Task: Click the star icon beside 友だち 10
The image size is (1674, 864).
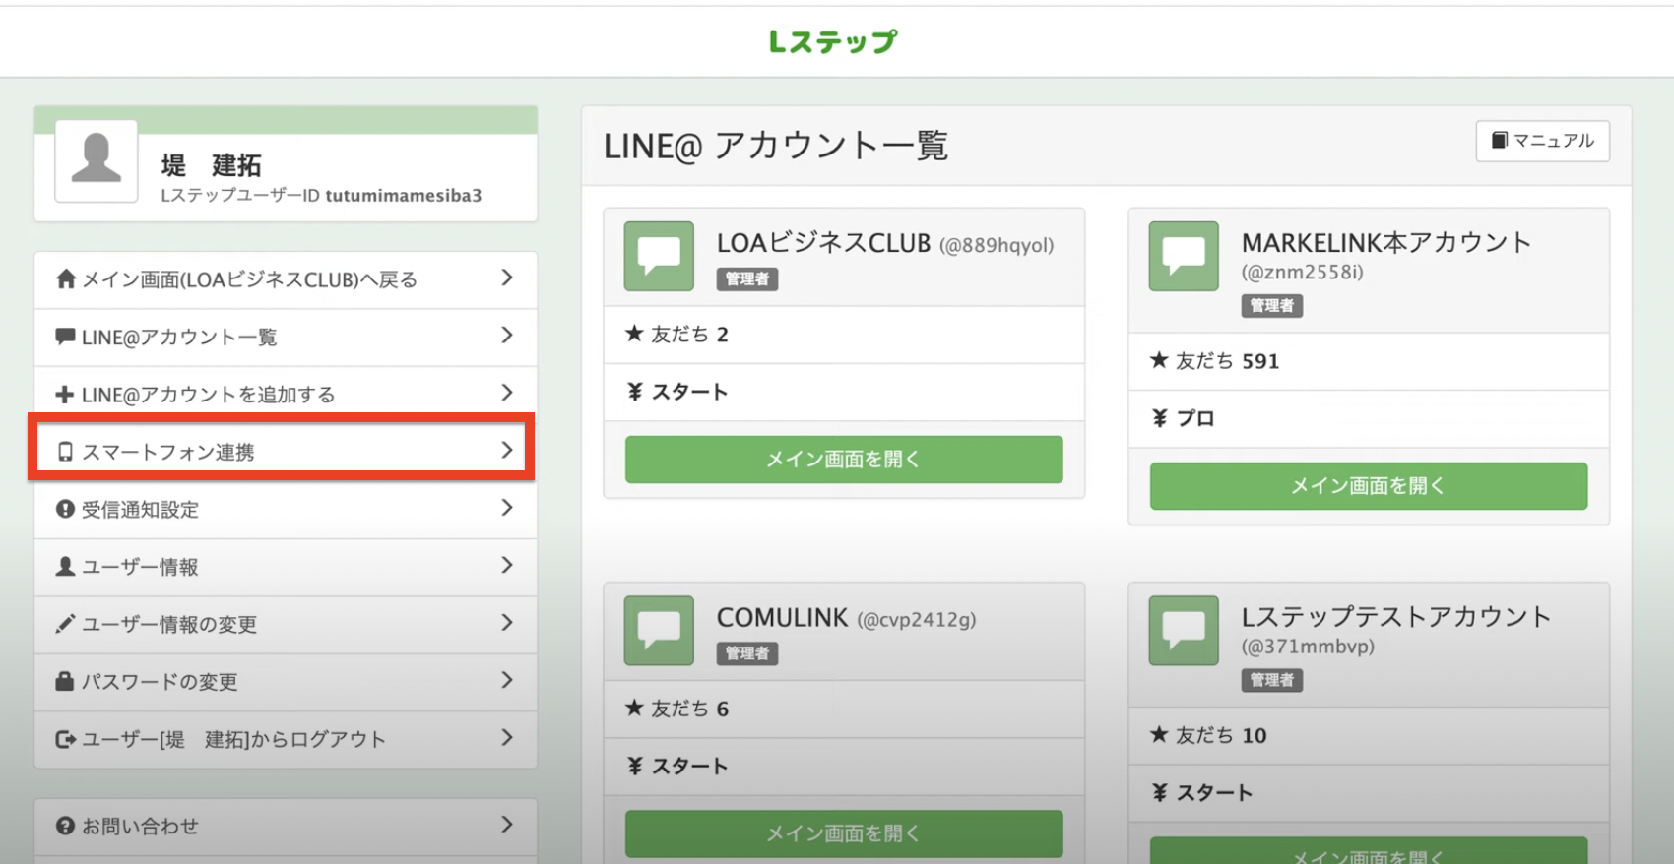Action: pyautogui.click(x=1159, y=734)
